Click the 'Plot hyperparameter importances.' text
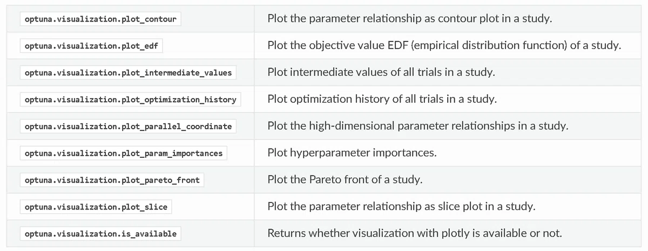The width and height of the screenshot is (648, 251). coord(352,153)
